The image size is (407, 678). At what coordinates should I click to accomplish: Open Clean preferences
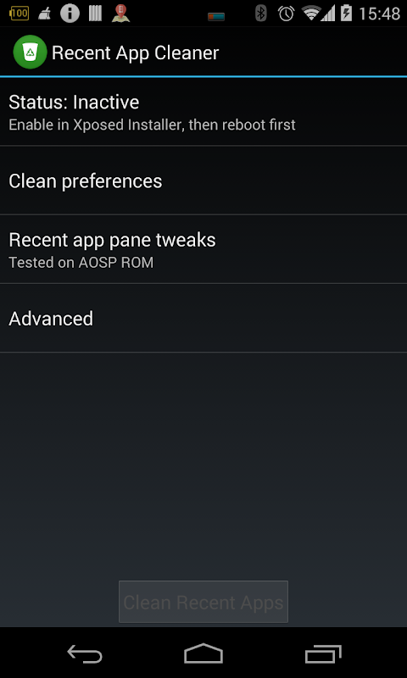click(x=203, y=181)
